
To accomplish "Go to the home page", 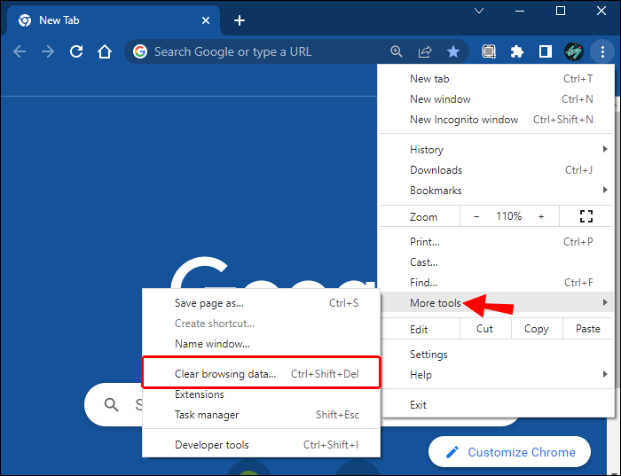I will click(x=105, y=51).
